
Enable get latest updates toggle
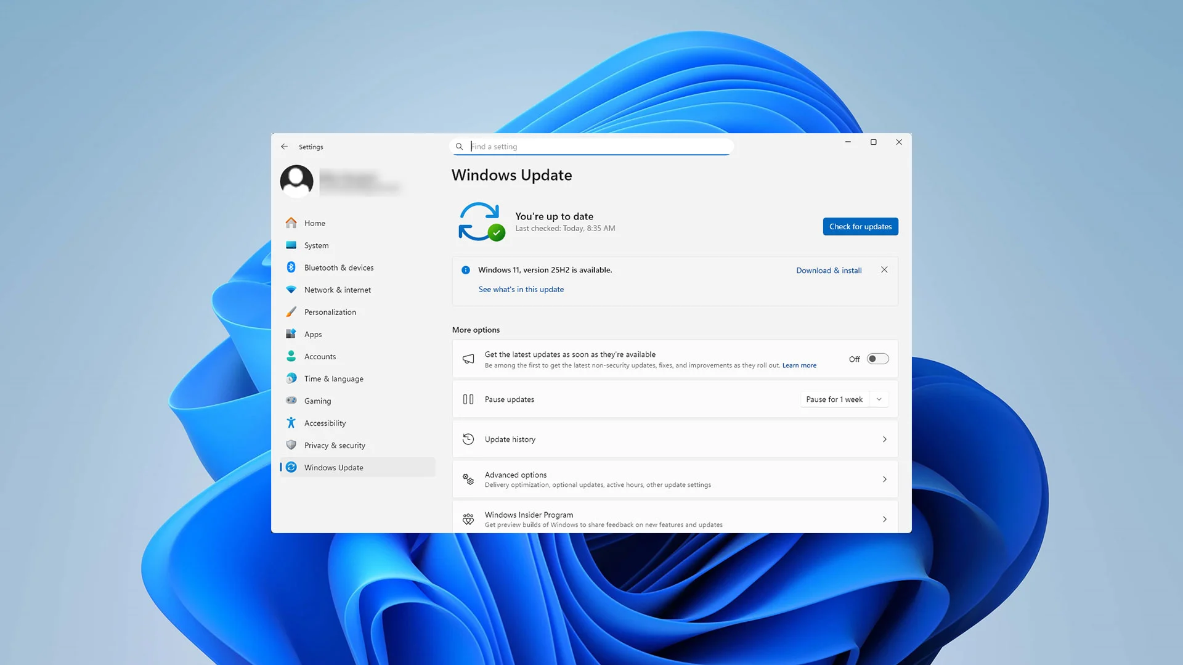point(878,359)
